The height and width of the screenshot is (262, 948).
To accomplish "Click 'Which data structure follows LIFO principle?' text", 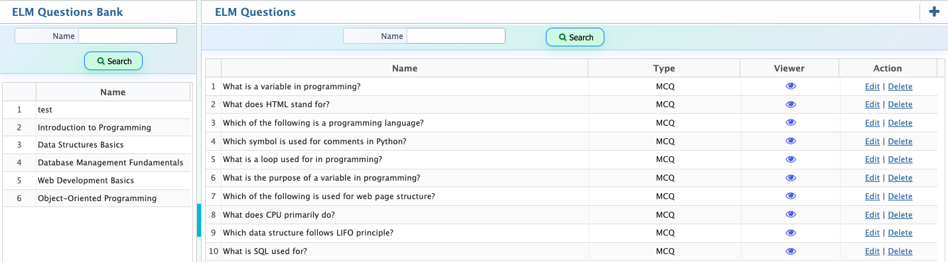I will pyautogui.click(x=308, y=233).
